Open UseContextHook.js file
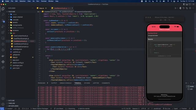This screenshot has height=110, width=196. pyautogui.click(x=21, y=36)
